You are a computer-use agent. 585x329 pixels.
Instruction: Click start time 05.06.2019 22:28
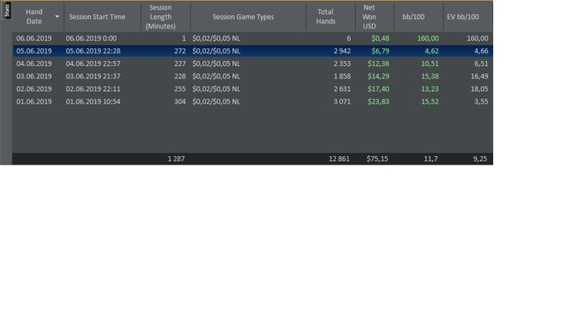[93, 51]
